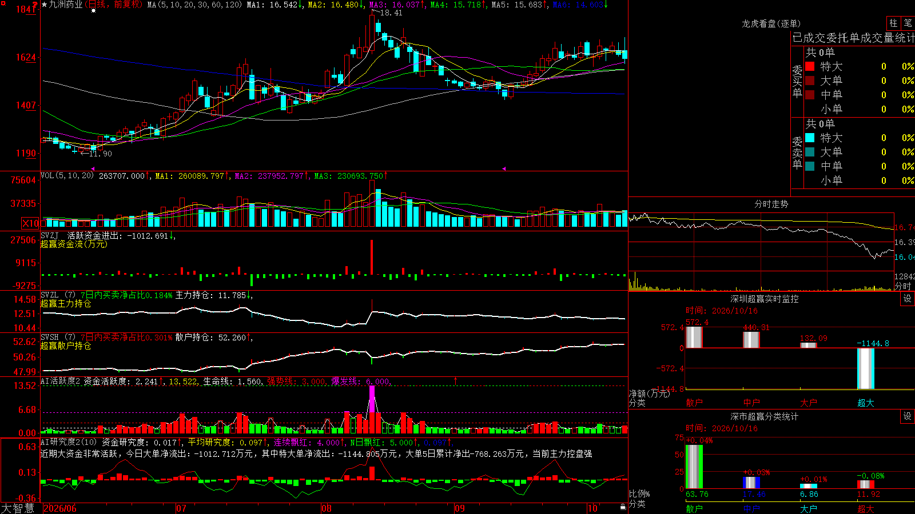Open the 日线, 前复权 period selector
Viewport: 915px width, 514px height.
[x=114, y=5]
